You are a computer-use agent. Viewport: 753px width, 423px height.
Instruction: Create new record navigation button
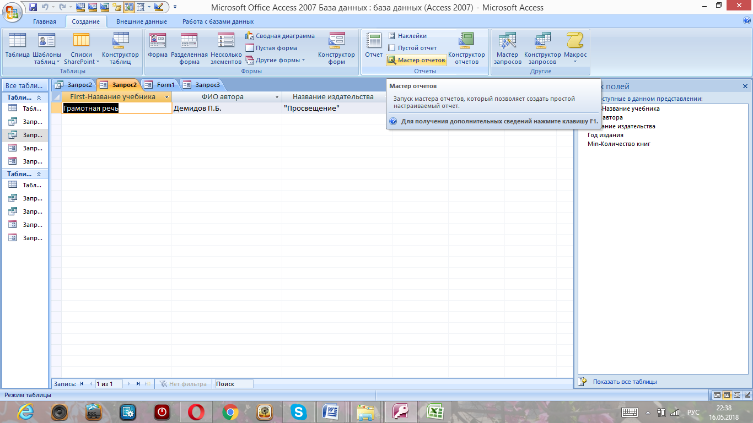pyautogui.click(x=148, y=384)
